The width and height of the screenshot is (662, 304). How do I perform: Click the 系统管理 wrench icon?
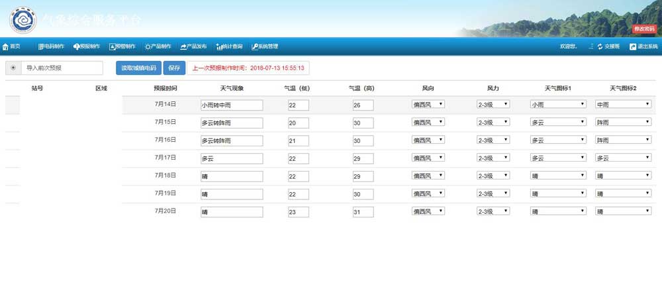pyautogui.click(x=254, y=47)
